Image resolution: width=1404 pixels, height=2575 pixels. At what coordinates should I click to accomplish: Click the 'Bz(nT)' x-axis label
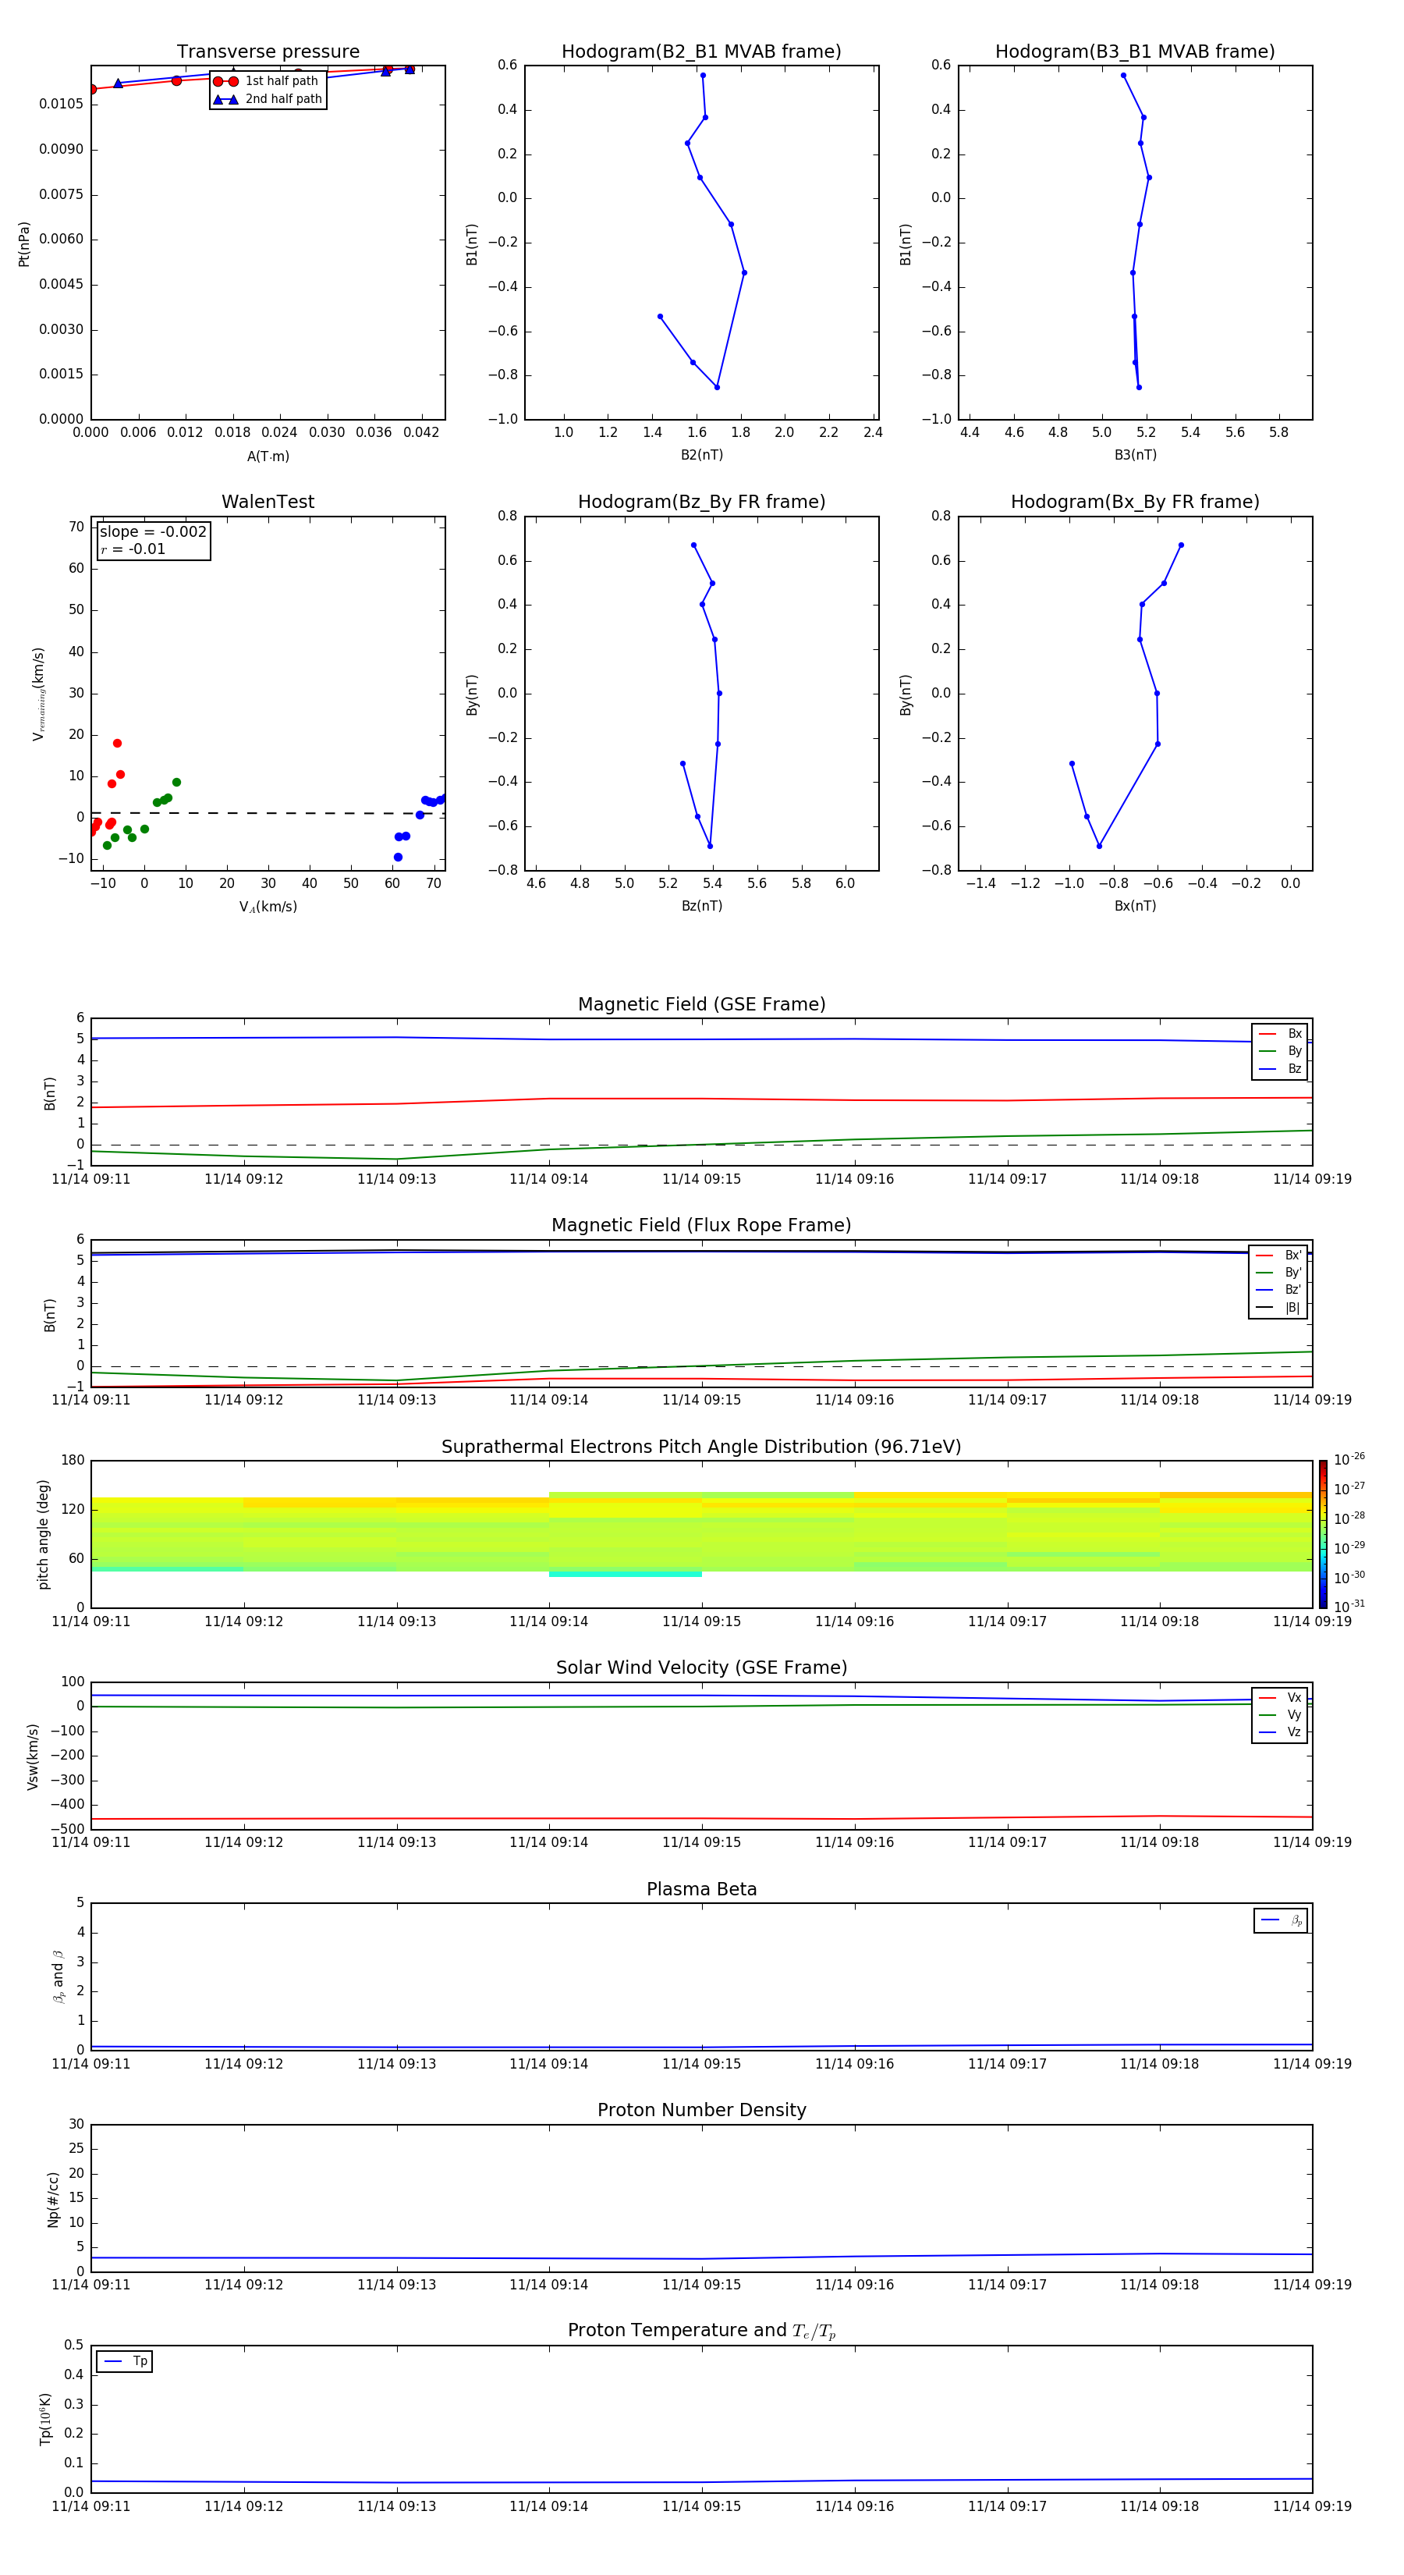pos(701,906)
